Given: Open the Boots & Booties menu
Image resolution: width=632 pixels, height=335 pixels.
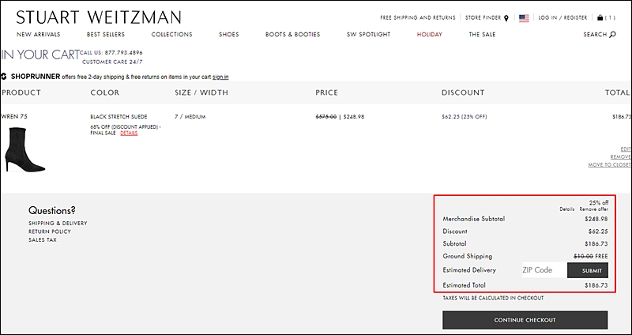Looking at the screenshot, I should [292, 35].
